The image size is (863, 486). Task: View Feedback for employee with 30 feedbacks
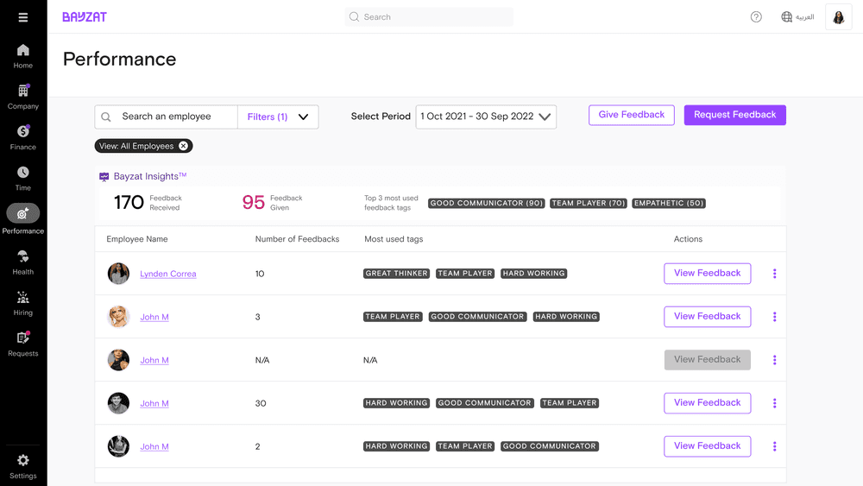click(708, 403)
